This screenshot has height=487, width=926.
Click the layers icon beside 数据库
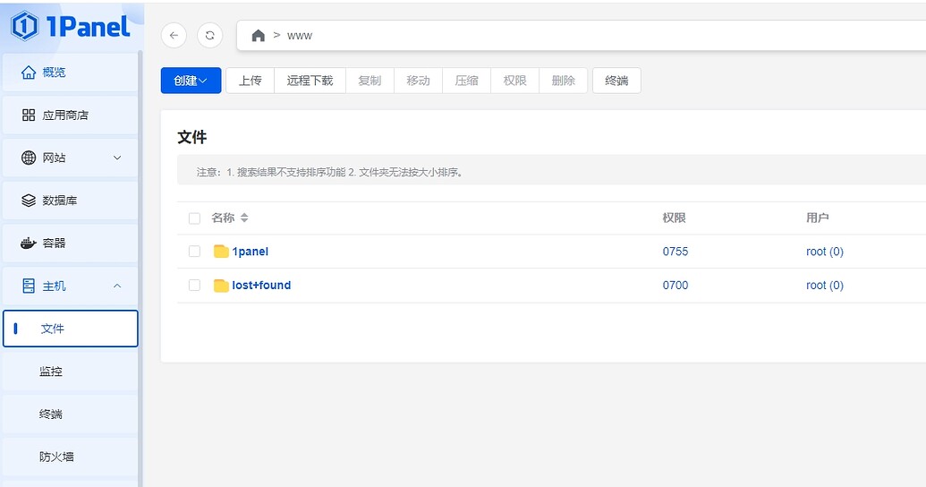(29, 201)
